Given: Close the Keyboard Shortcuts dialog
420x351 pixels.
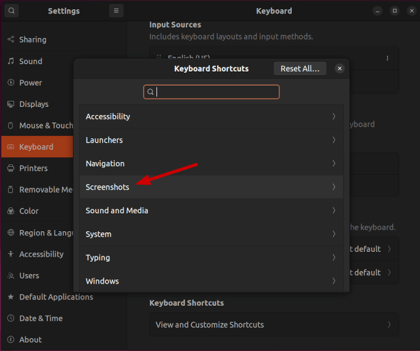Looking at the screenshot, I should [x=340, y=68].
